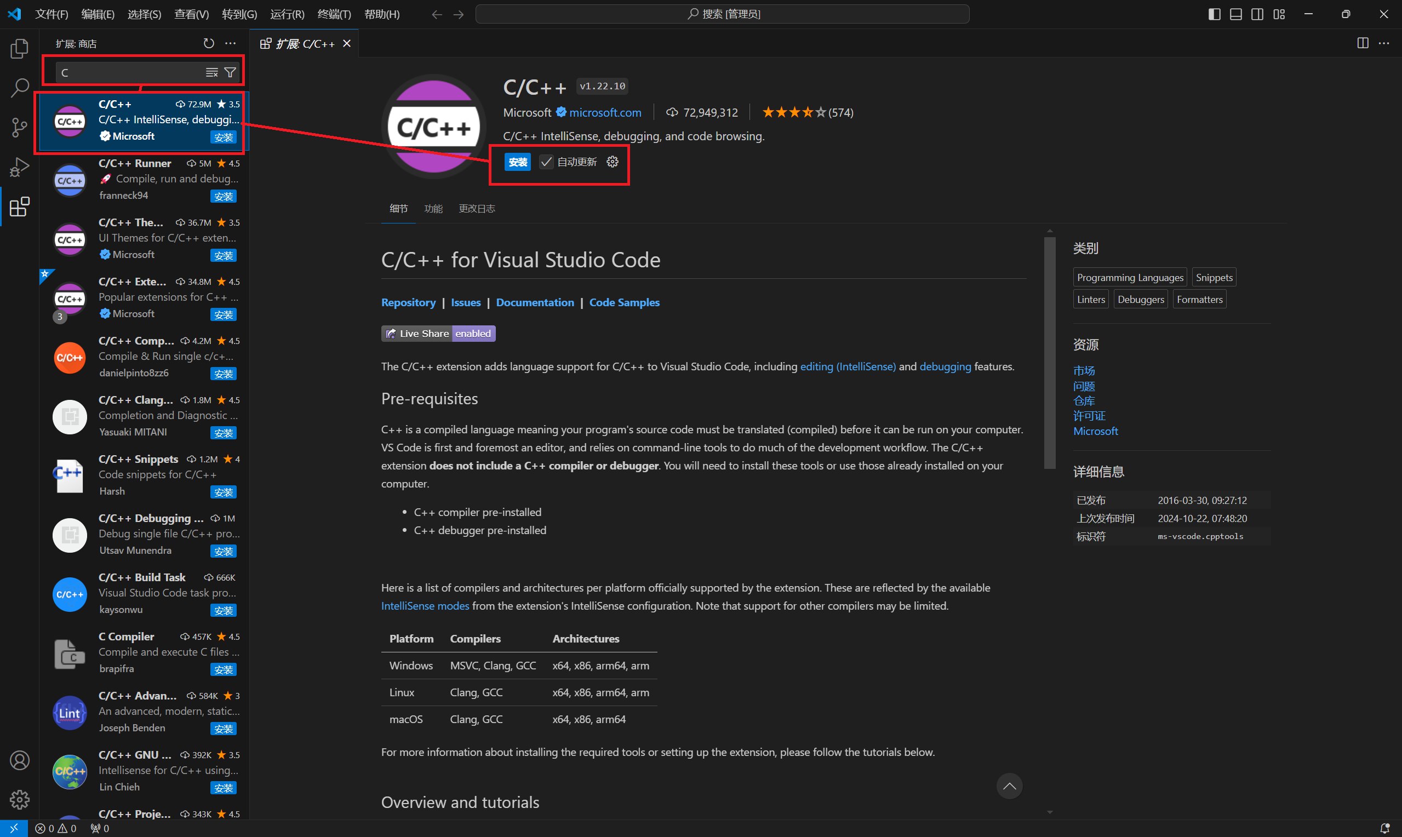
Task: Select C/C++ Extension Pack in list
Action: coord(145,298)
